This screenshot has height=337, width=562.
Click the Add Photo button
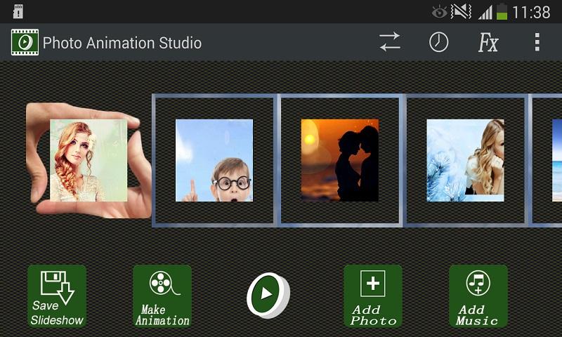click(x=373, y=296)
